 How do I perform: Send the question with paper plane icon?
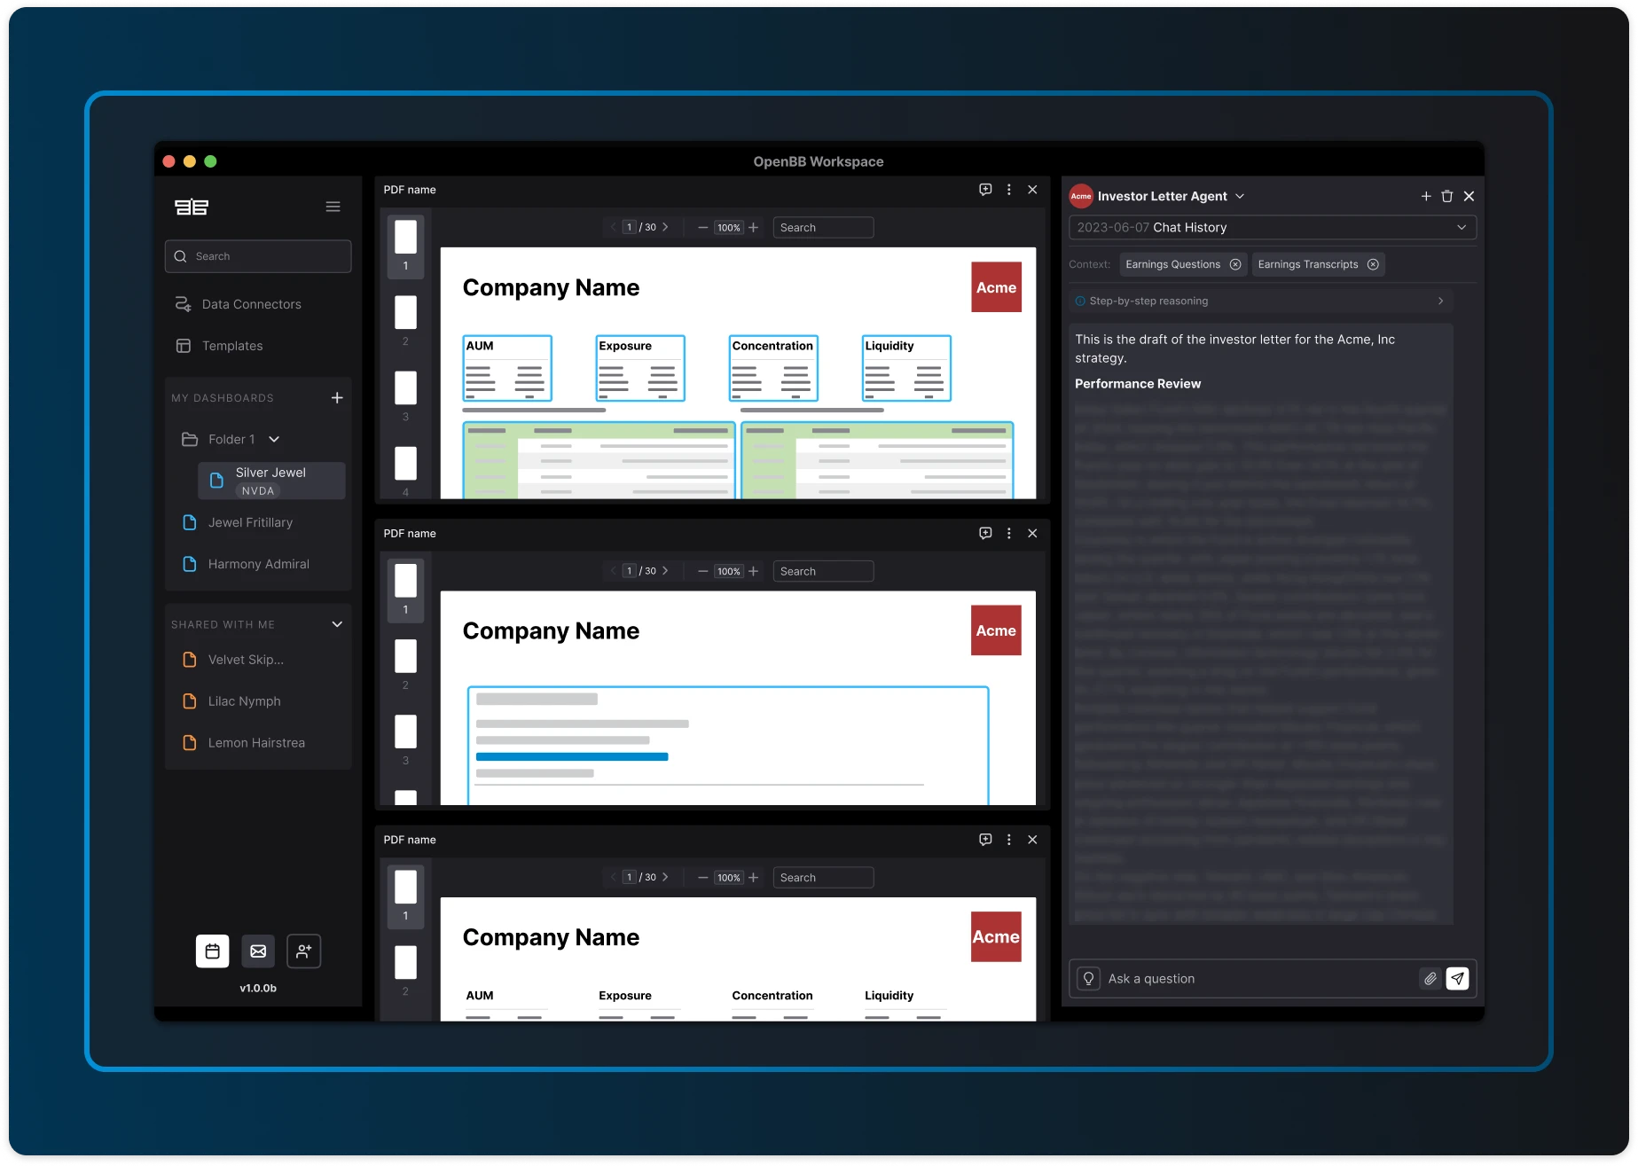[x=1457, y=979]
